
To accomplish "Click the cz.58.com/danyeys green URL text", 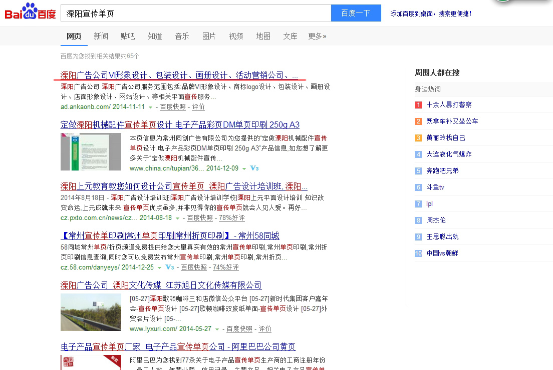I will coord(107,267).
